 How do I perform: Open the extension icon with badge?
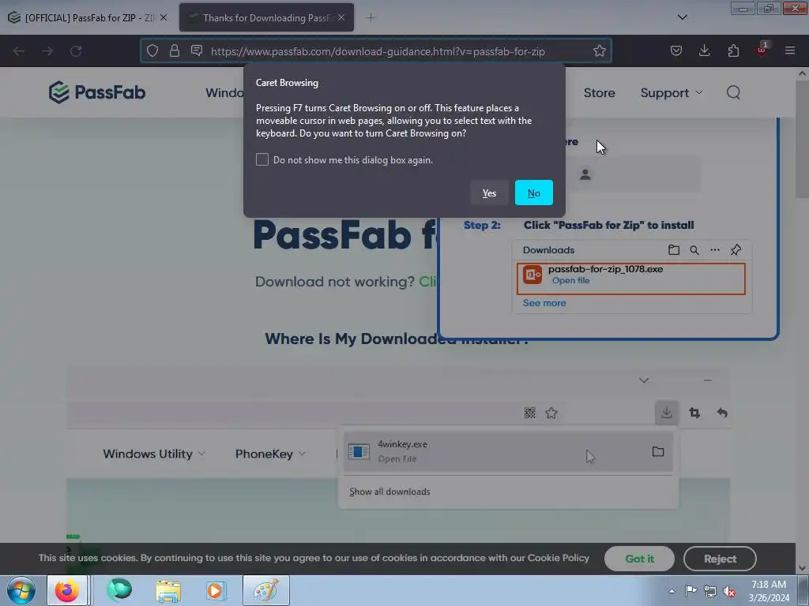pyautogui.click(x=762, y=50)
